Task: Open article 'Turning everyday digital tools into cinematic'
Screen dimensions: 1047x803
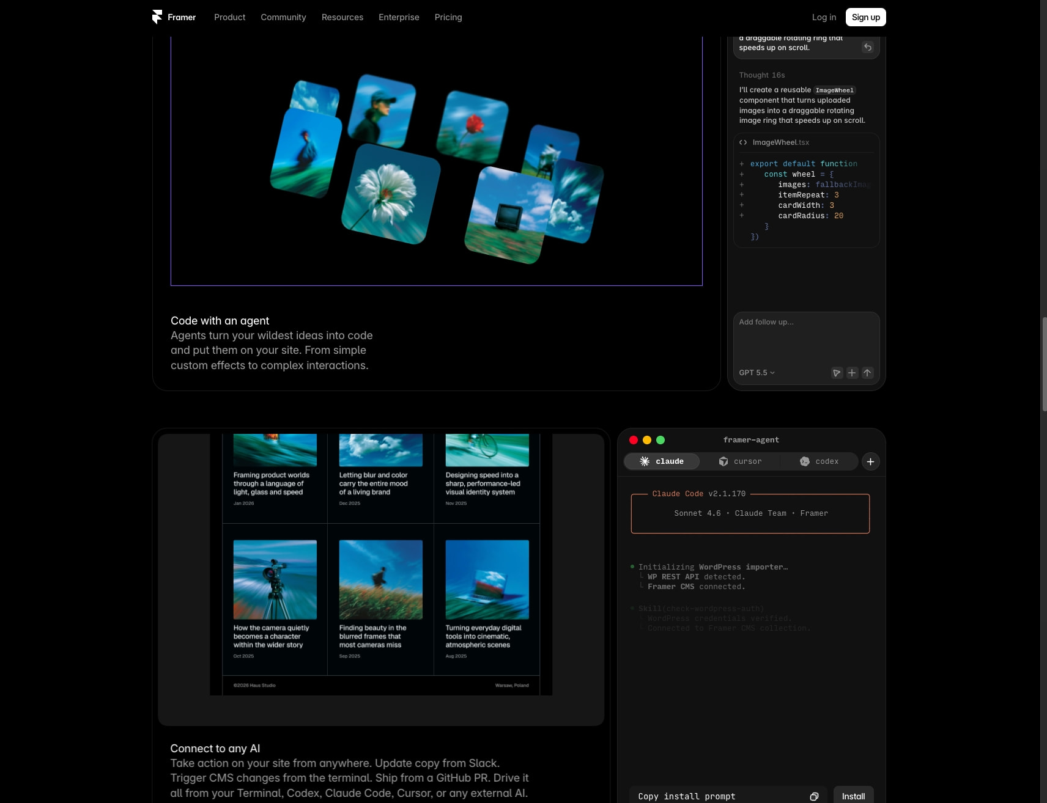Action: [x=483, y=636]
